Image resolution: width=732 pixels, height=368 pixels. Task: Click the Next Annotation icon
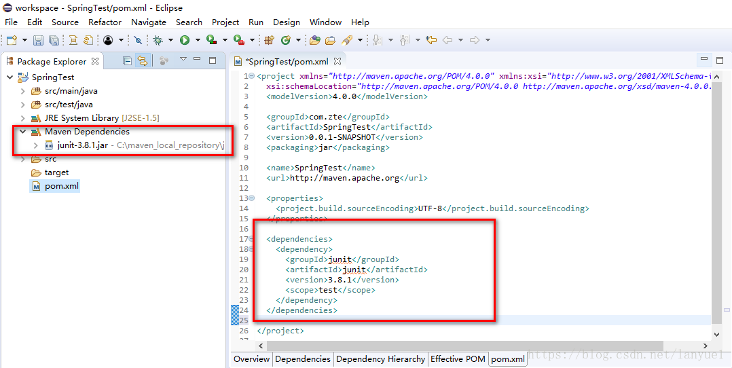coord(378,40)
